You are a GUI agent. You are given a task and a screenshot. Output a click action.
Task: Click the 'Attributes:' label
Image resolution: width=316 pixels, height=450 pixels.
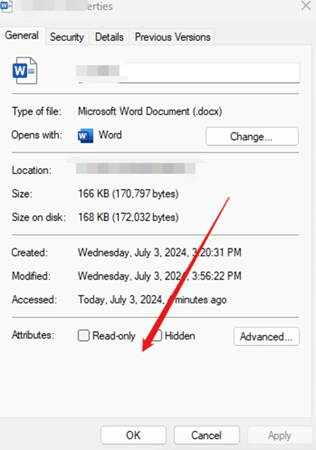tap(32, 335)
